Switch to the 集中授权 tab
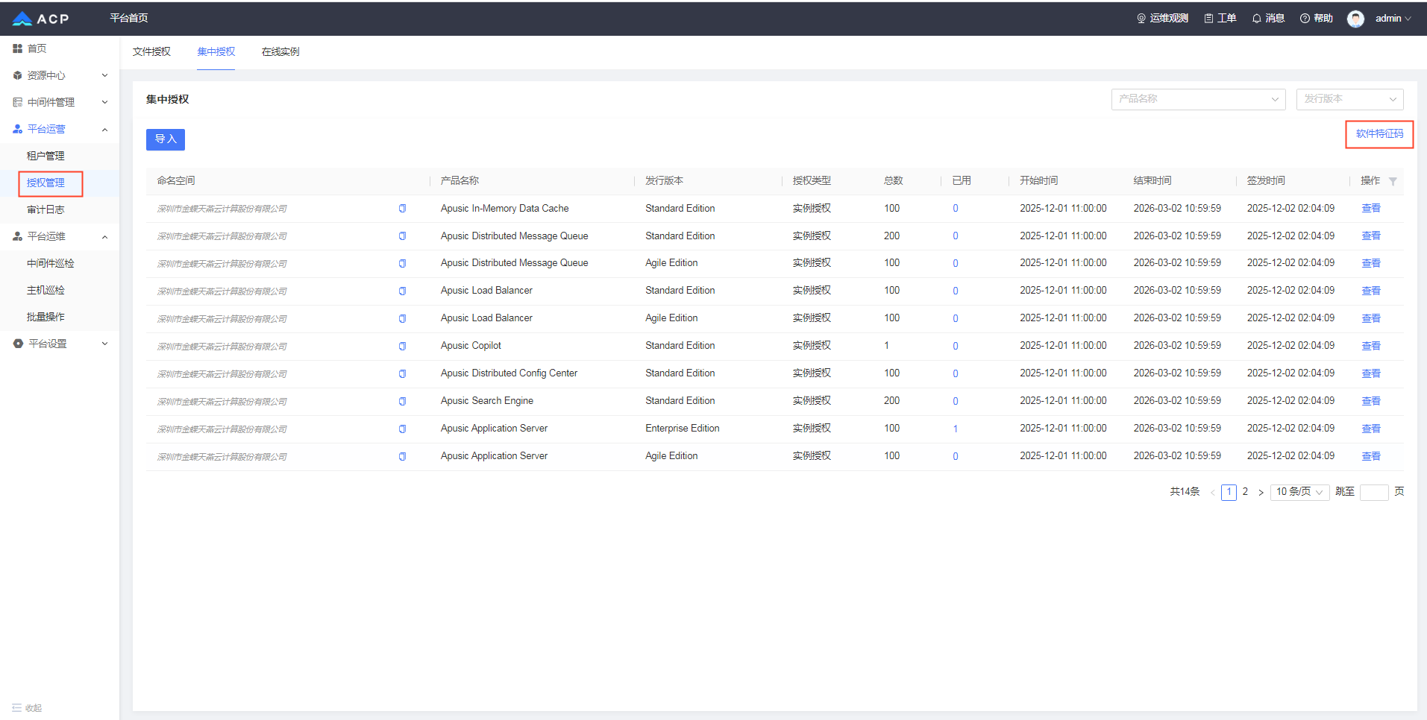The image size is (1427, 720). pos(216,51)
